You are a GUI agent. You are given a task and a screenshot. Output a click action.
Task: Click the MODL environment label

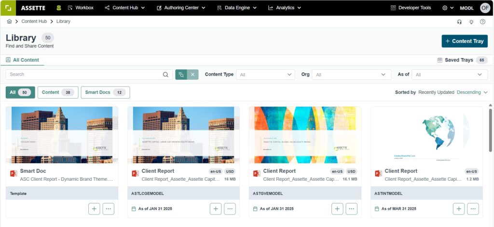pyautogui.click(x=467, y=8)
